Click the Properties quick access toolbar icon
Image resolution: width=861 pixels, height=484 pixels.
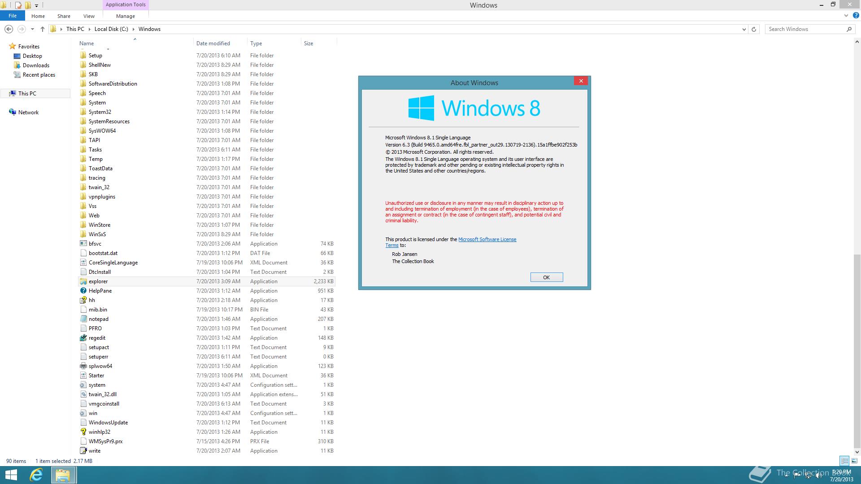18,5
